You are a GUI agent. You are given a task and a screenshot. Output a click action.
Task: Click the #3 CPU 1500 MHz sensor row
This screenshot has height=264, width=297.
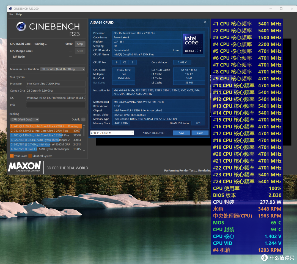click(247, 37)
